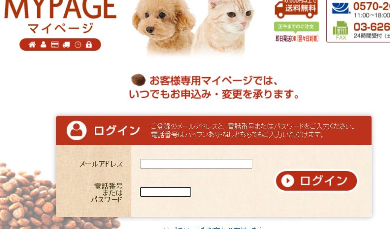The width and height of the screenshot is (390, 229).
Task: Select the clock icon in red bar
Action: coord(78,45)
